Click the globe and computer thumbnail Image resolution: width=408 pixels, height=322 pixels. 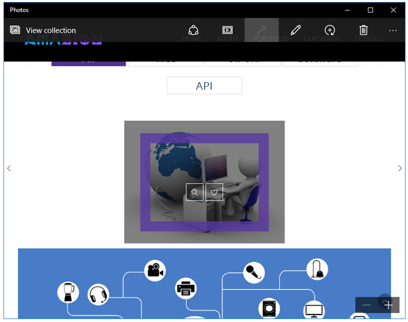tap(204, 182)
